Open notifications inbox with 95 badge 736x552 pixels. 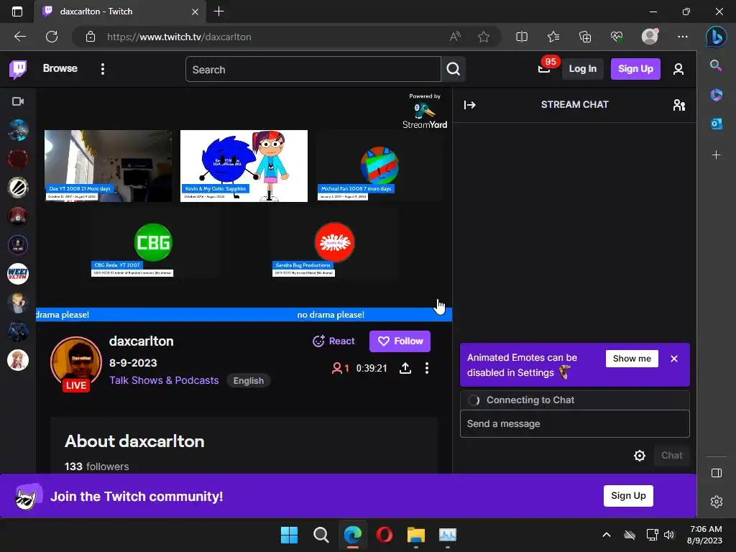point(545,68)
